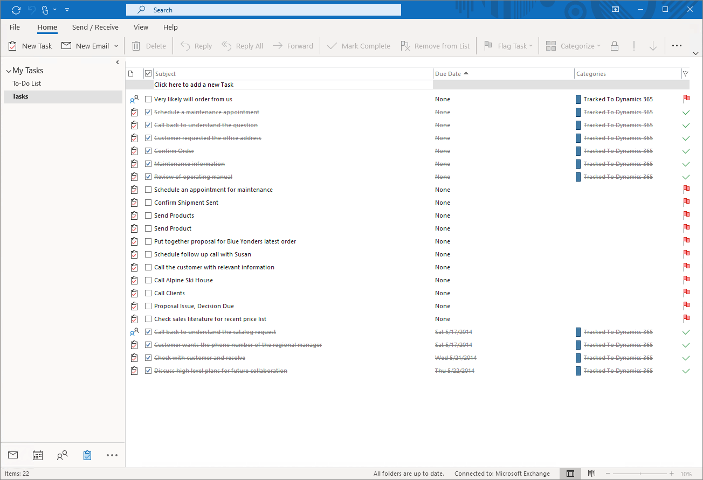Expand the New Email dropdown arrow
This screenshot has height=480, width=703.
(x=116, y=46)
